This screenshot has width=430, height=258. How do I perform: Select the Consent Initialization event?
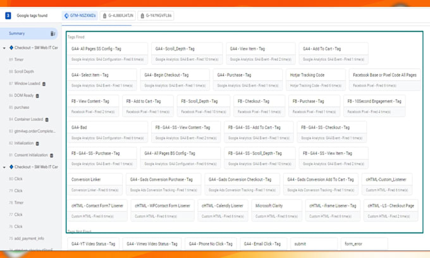[28, 155]
